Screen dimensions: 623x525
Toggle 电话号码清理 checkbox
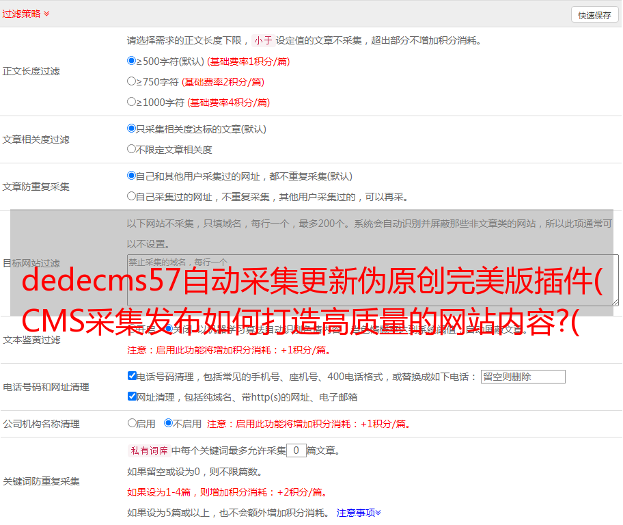(x=132, y=376)
